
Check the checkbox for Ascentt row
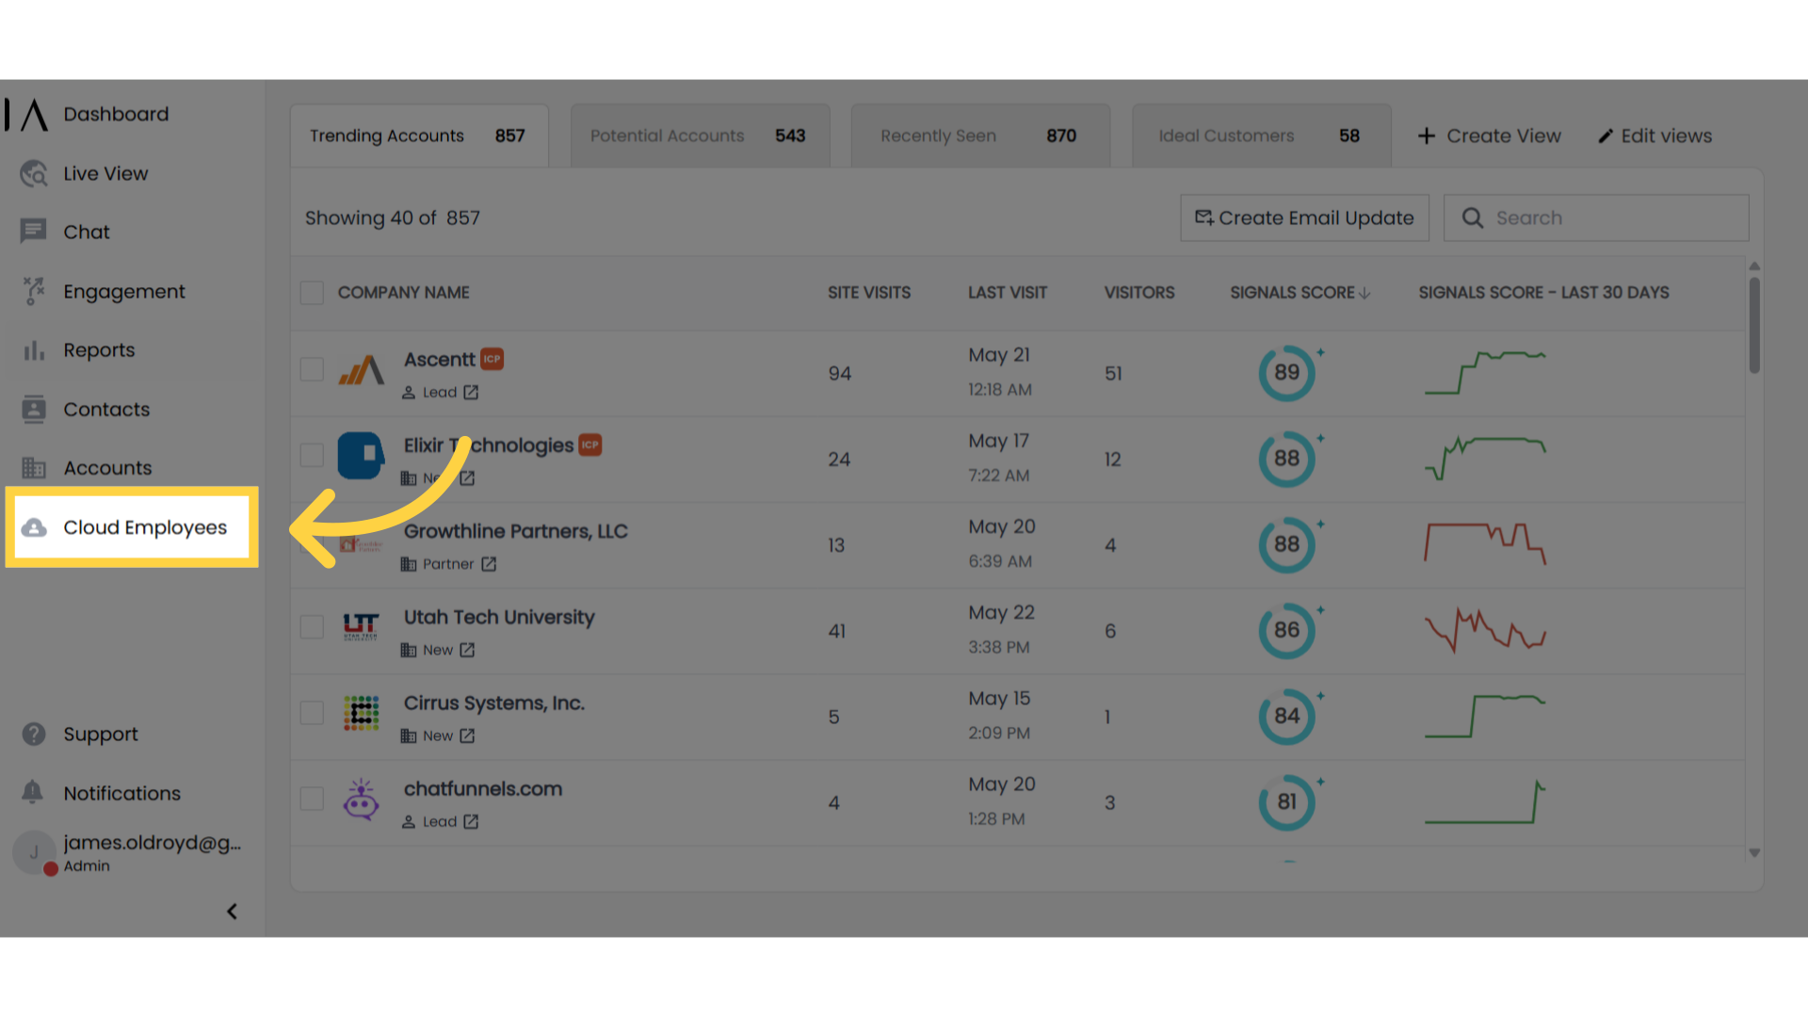pos(312,369)
